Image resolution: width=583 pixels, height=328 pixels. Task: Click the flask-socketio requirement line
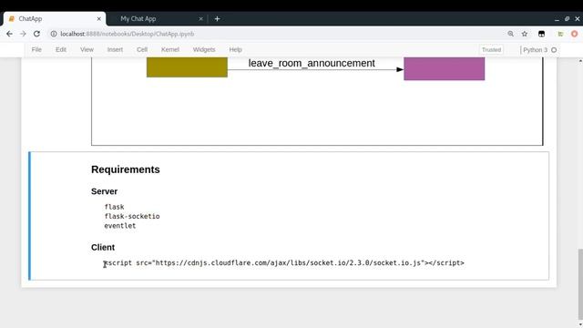pos(132,217)
